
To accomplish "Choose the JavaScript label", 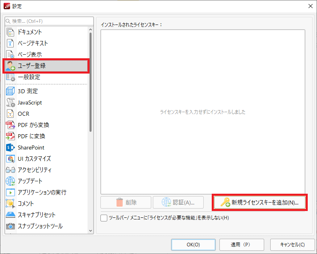I will 30,102.
